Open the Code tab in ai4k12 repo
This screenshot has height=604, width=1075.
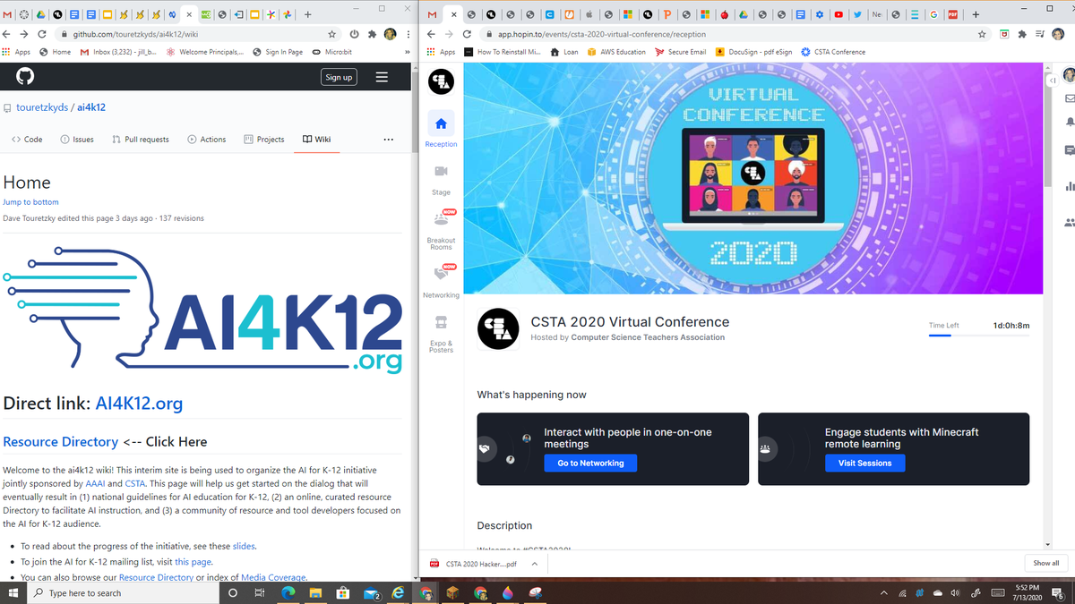tap(27, 140)
